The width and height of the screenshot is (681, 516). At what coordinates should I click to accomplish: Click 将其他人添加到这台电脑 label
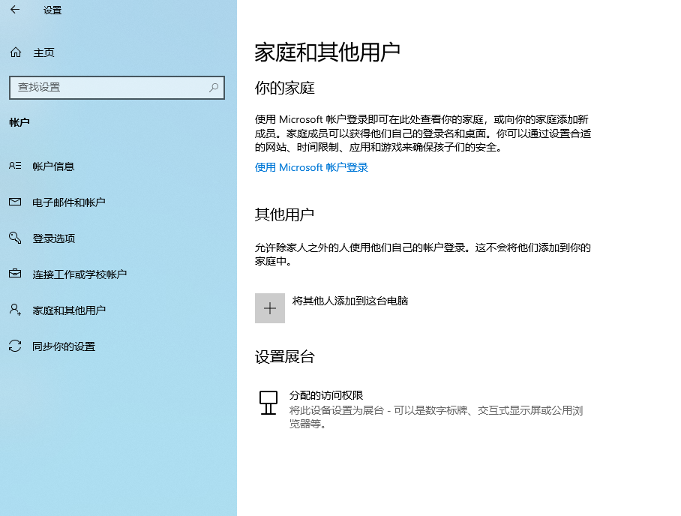click(x=350, y=301)
